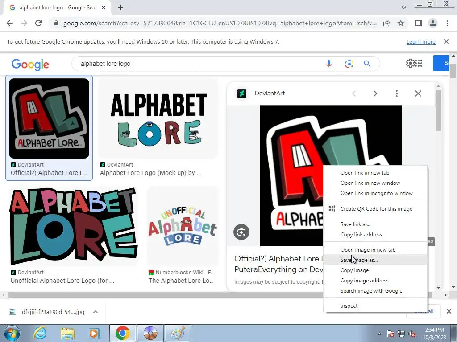The image size is (457, 342).
Task: Select Search image with Google
Action: [x=375, y=290]
